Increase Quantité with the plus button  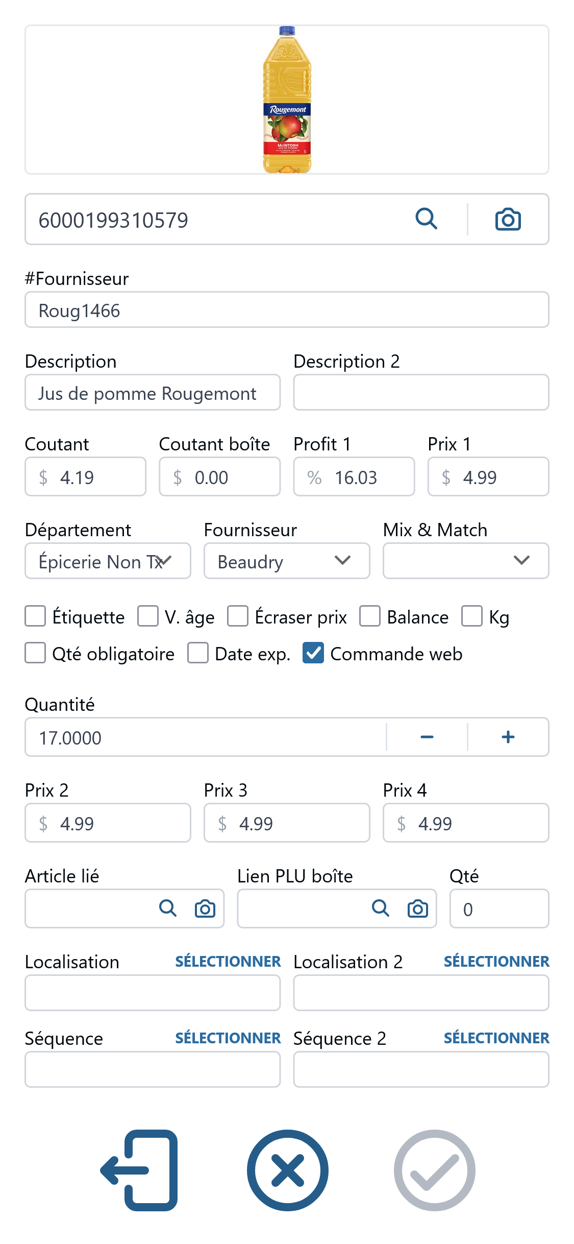click(x=508, y=737)
